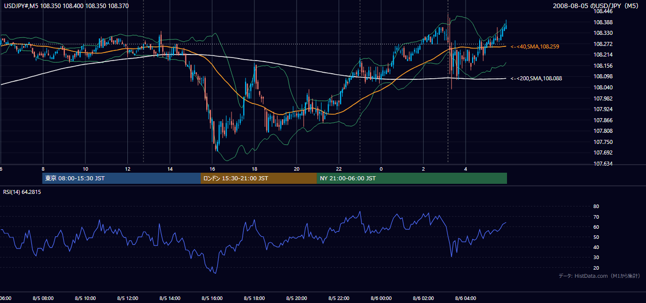The height and width of the screenshot is (303, 646).
Task: Click the 8/5 22:00 time axis label
Action: [x=339, y=298]
